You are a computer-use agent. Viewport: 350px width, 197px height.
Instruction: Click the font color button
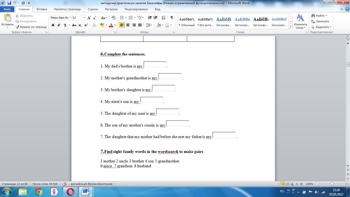(x=111, y=25)
